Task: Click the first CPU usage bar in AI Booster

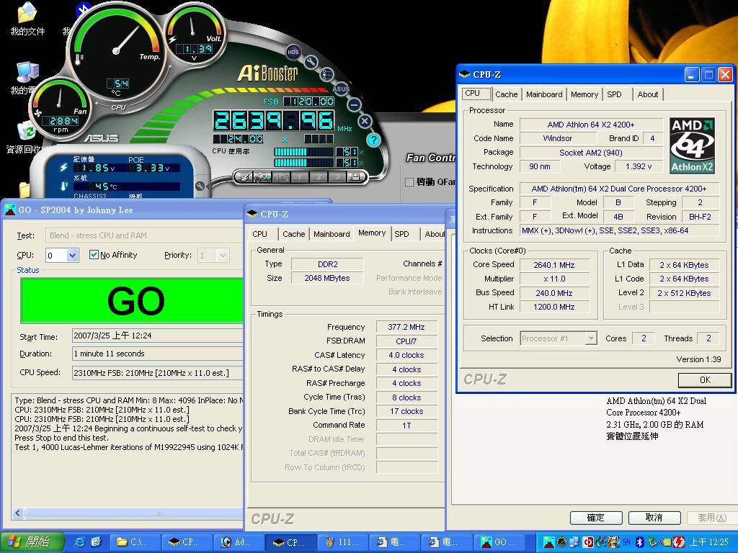Action: (303, 152)
